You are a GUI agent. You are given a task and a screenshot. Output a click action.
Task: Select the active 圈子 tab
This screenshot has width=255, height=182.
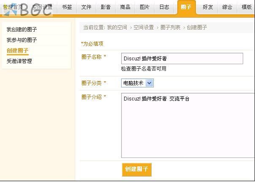point(186,7)
